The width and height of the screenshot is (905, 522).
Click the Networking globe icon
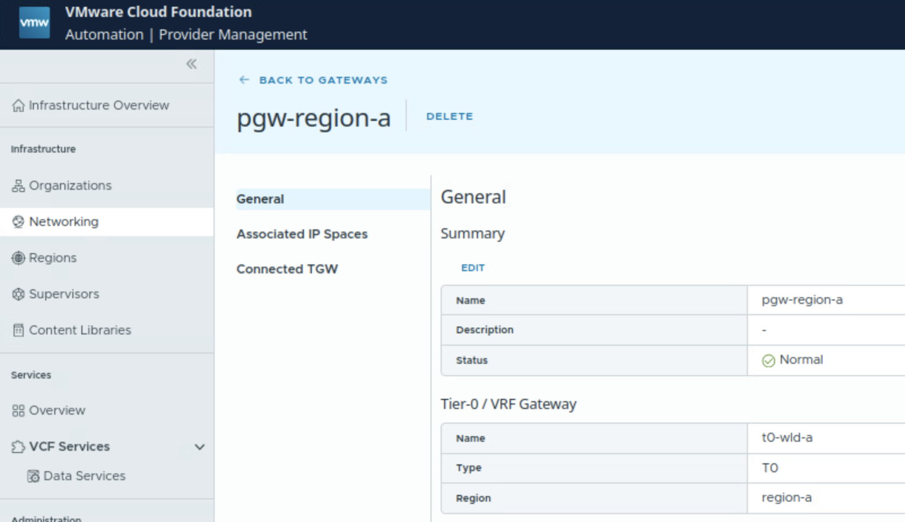[x=18, y=222]
